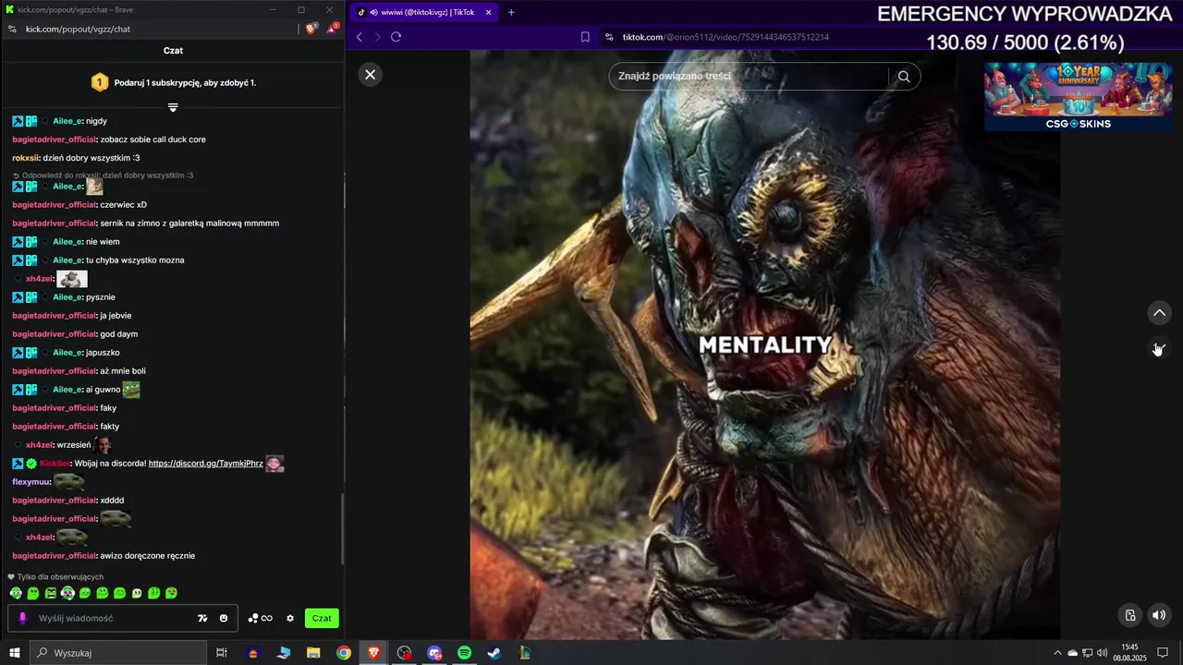Open the 7TV emote picker icon
1183x665 pixels.
click(x=202, y=618)
